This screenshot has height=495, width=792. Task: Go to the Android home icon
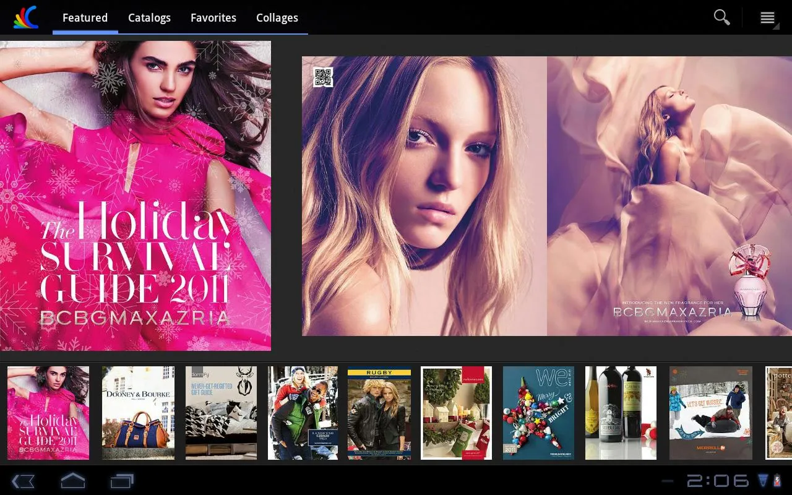(x=72, y=480)
